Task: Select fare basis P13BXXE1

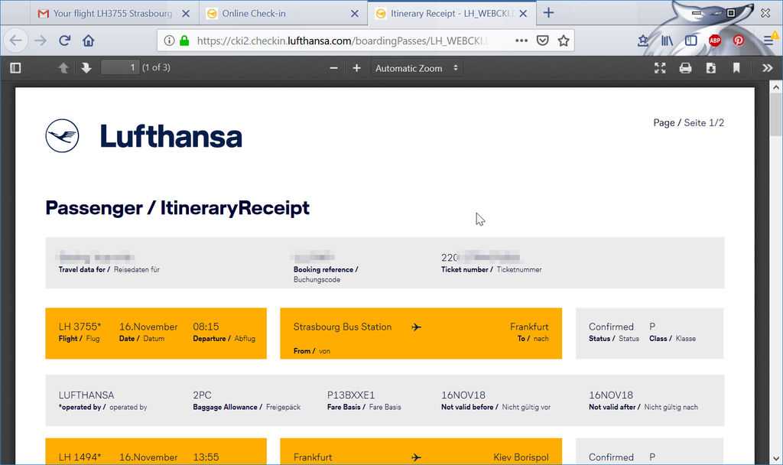Action: [351, 395]
